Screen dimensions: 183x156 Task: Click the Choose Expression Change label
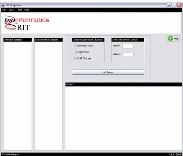coord(88,40)
